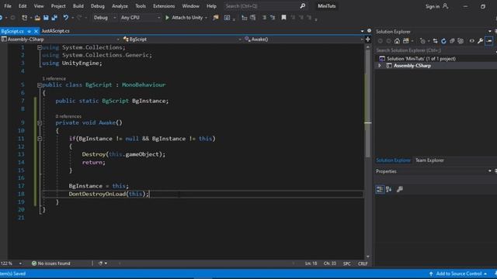This screenshot has height=279, width=497.
Task: Collapse the using directives block
Action: pyautogui.click(x=40, y=47)
